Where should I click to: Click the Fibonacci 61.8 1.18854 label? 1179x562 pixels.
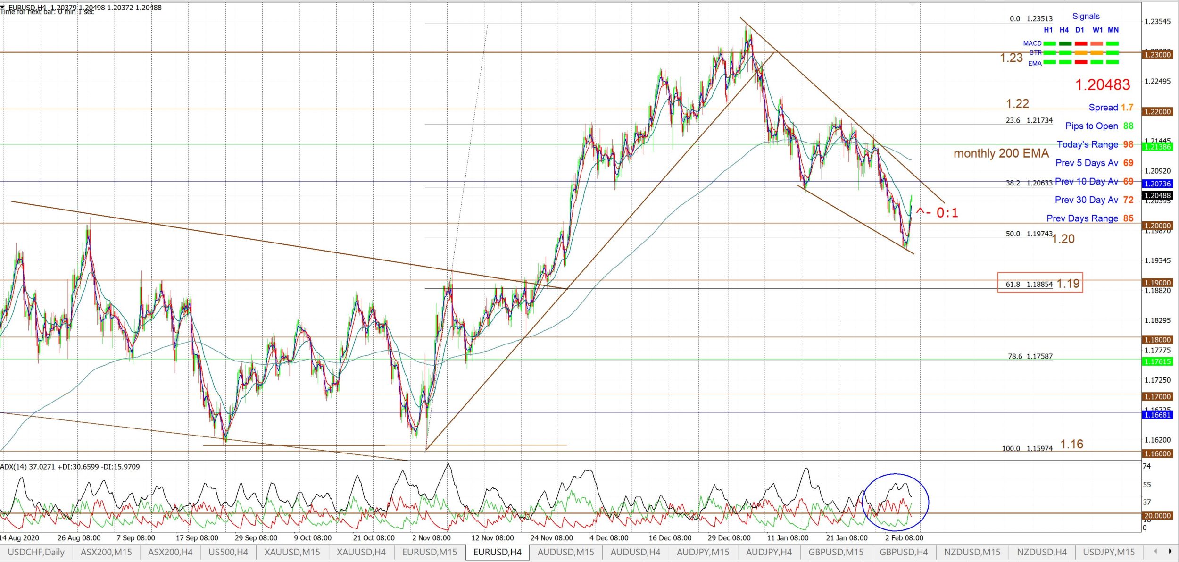[x=1029, y=285]
